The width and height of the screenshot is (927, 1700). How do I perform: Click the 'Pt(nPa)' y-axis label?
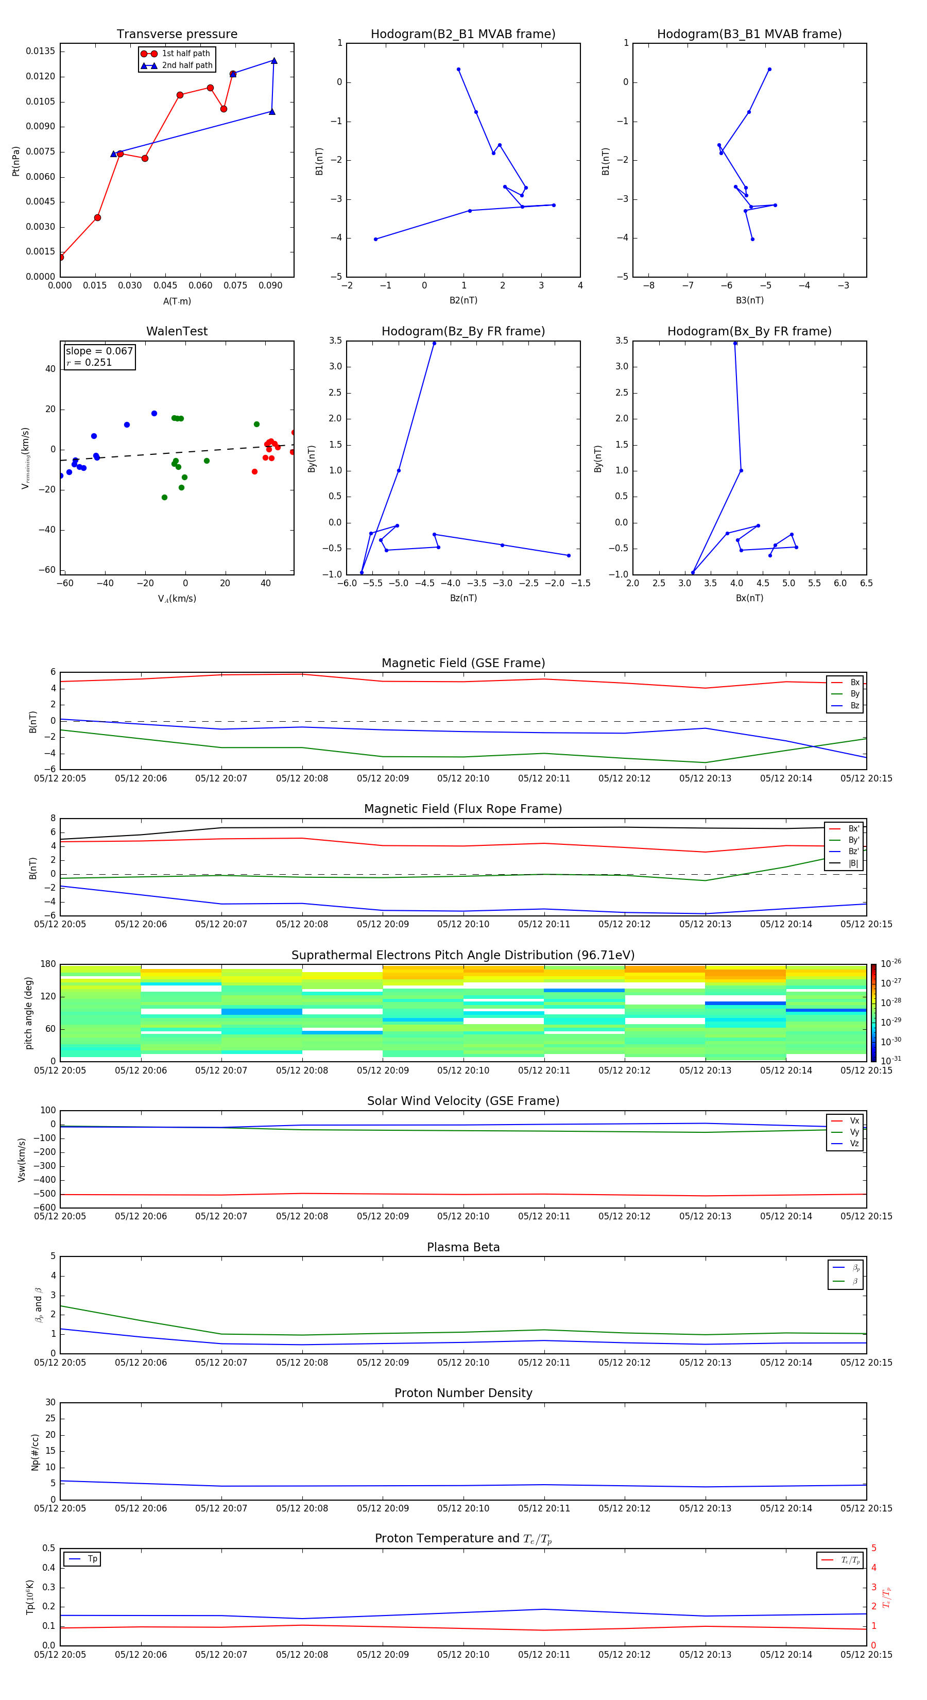click(x=16, y=160)
